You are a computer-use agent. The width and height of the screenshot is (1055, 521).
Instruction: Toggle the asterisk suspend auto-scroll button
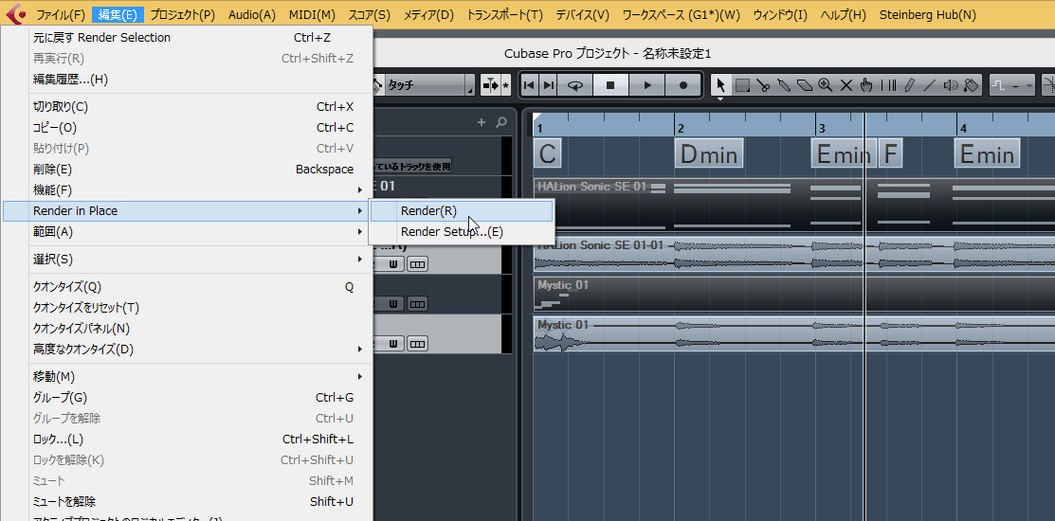pyautogui.click(x=506, y=85)
